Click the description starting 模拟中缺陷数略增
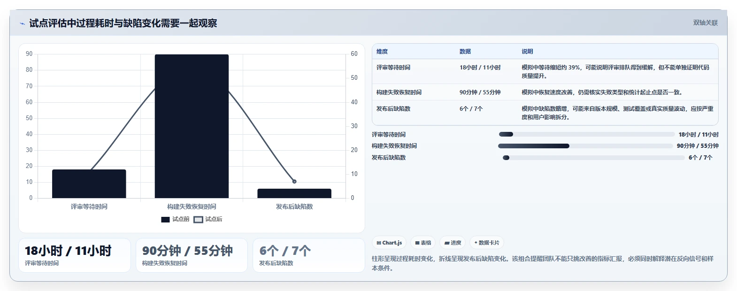 pyautogui.click(x=617, y=113)
